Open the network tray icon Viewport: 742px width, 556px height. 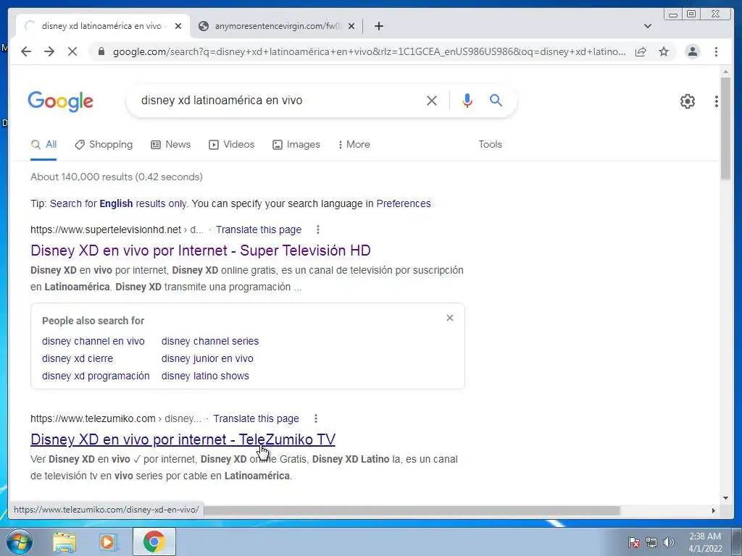[651, 542]
